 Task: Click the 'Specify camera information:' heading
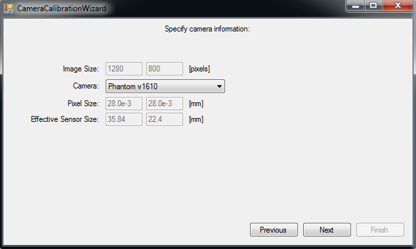[x=207, y=29]
